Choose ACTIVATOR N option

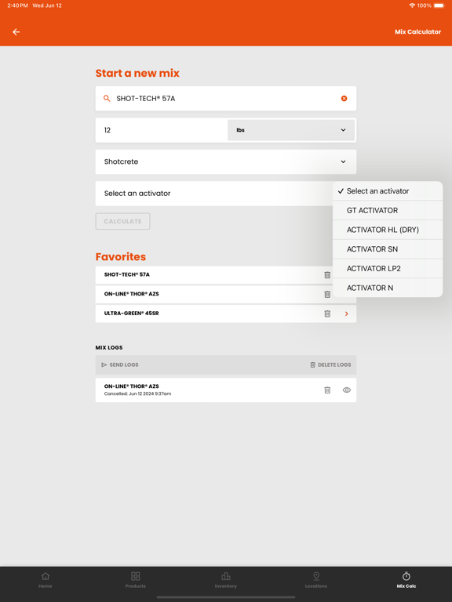tap(388, 288)
